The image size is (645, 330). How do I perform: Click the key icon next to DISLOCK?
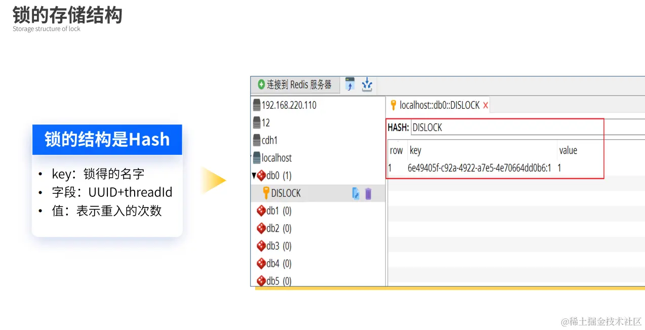266,193
